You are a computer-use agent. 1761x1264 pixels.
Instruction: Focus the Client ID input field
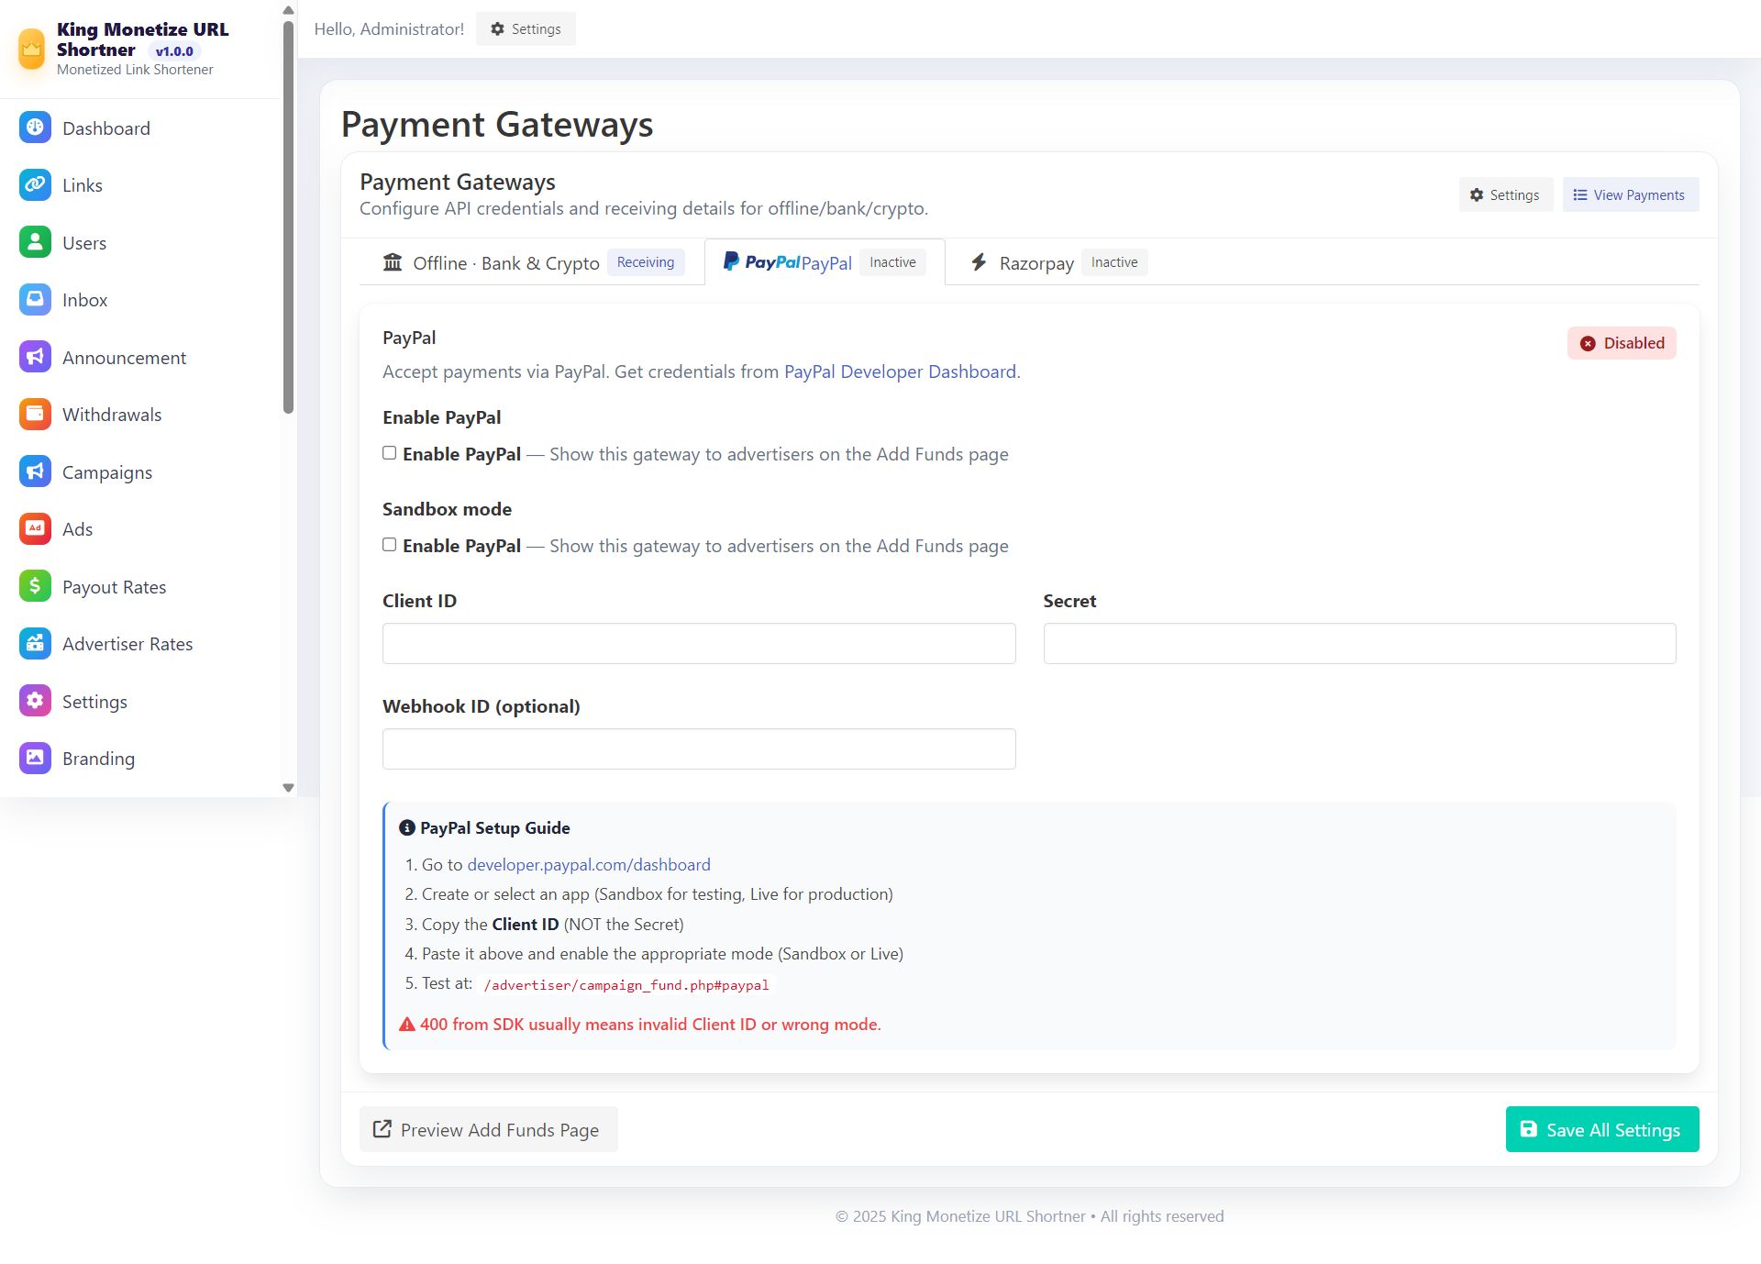[699, 643]
